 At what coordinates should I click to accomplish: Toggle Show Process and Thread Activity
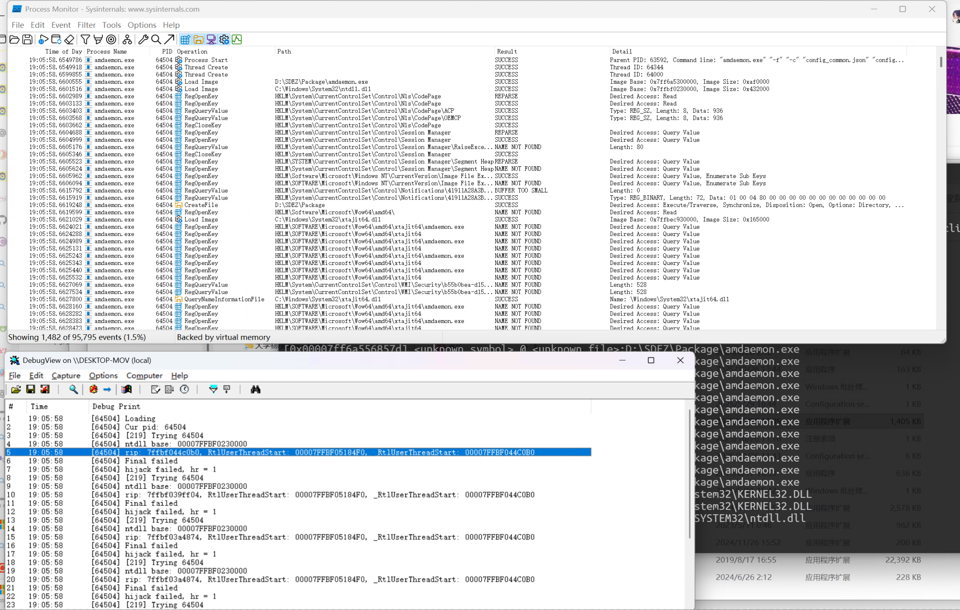click(224, 39)
